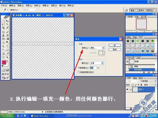Select the Zoom tool

(x=7, y=57)
